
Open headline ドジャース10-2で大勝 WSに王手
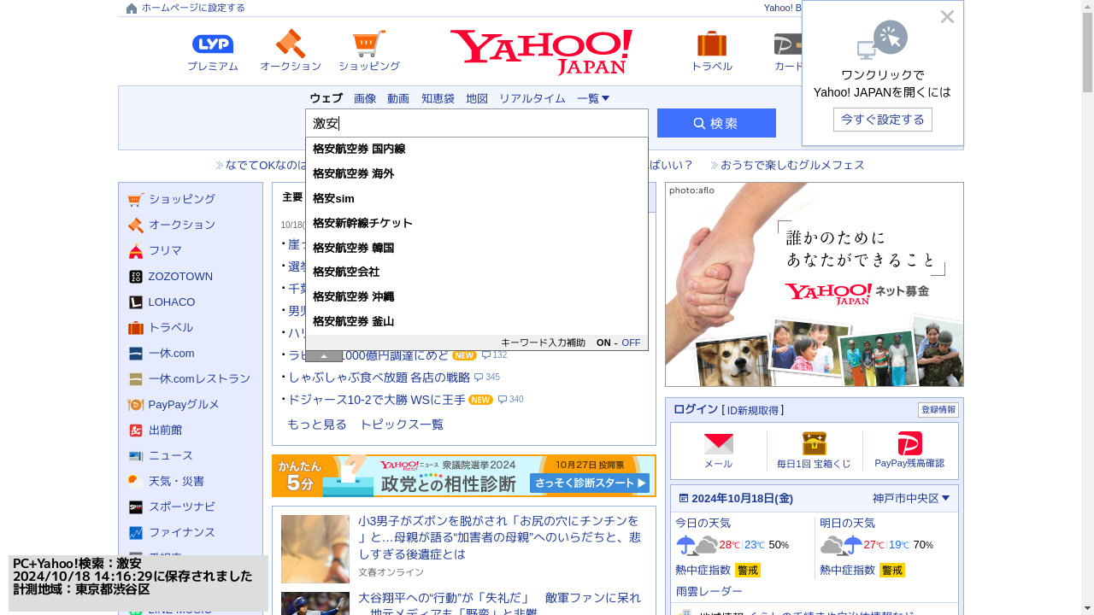(377, 399)
